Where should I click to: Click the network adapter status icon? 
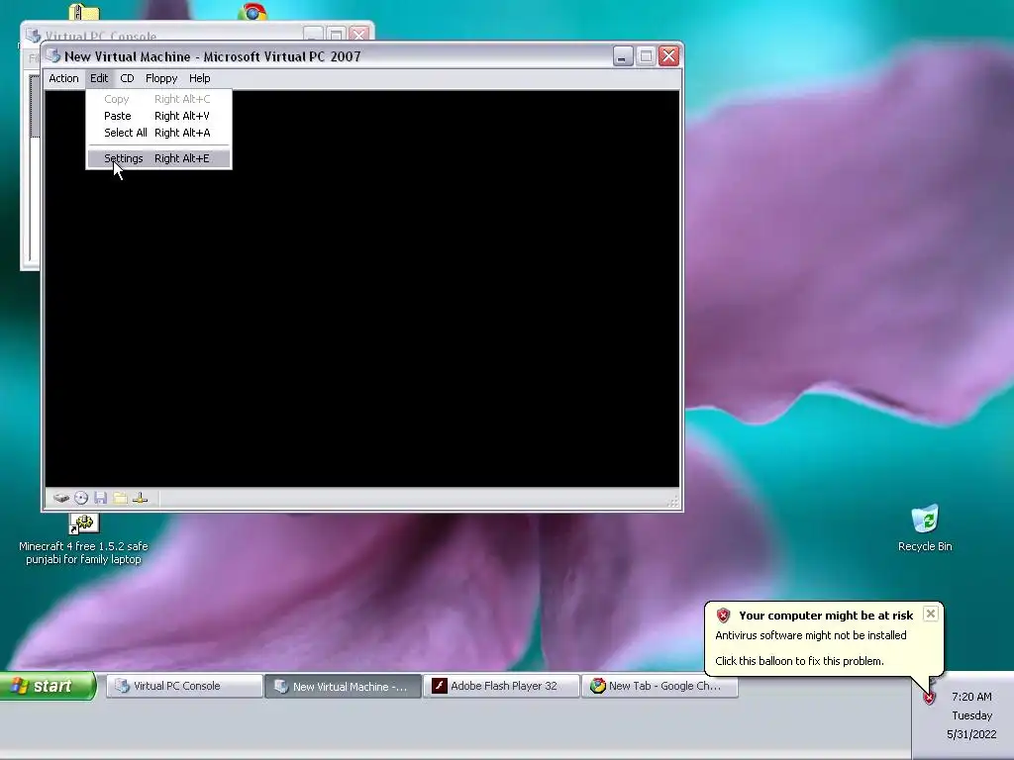click(141, 498)
